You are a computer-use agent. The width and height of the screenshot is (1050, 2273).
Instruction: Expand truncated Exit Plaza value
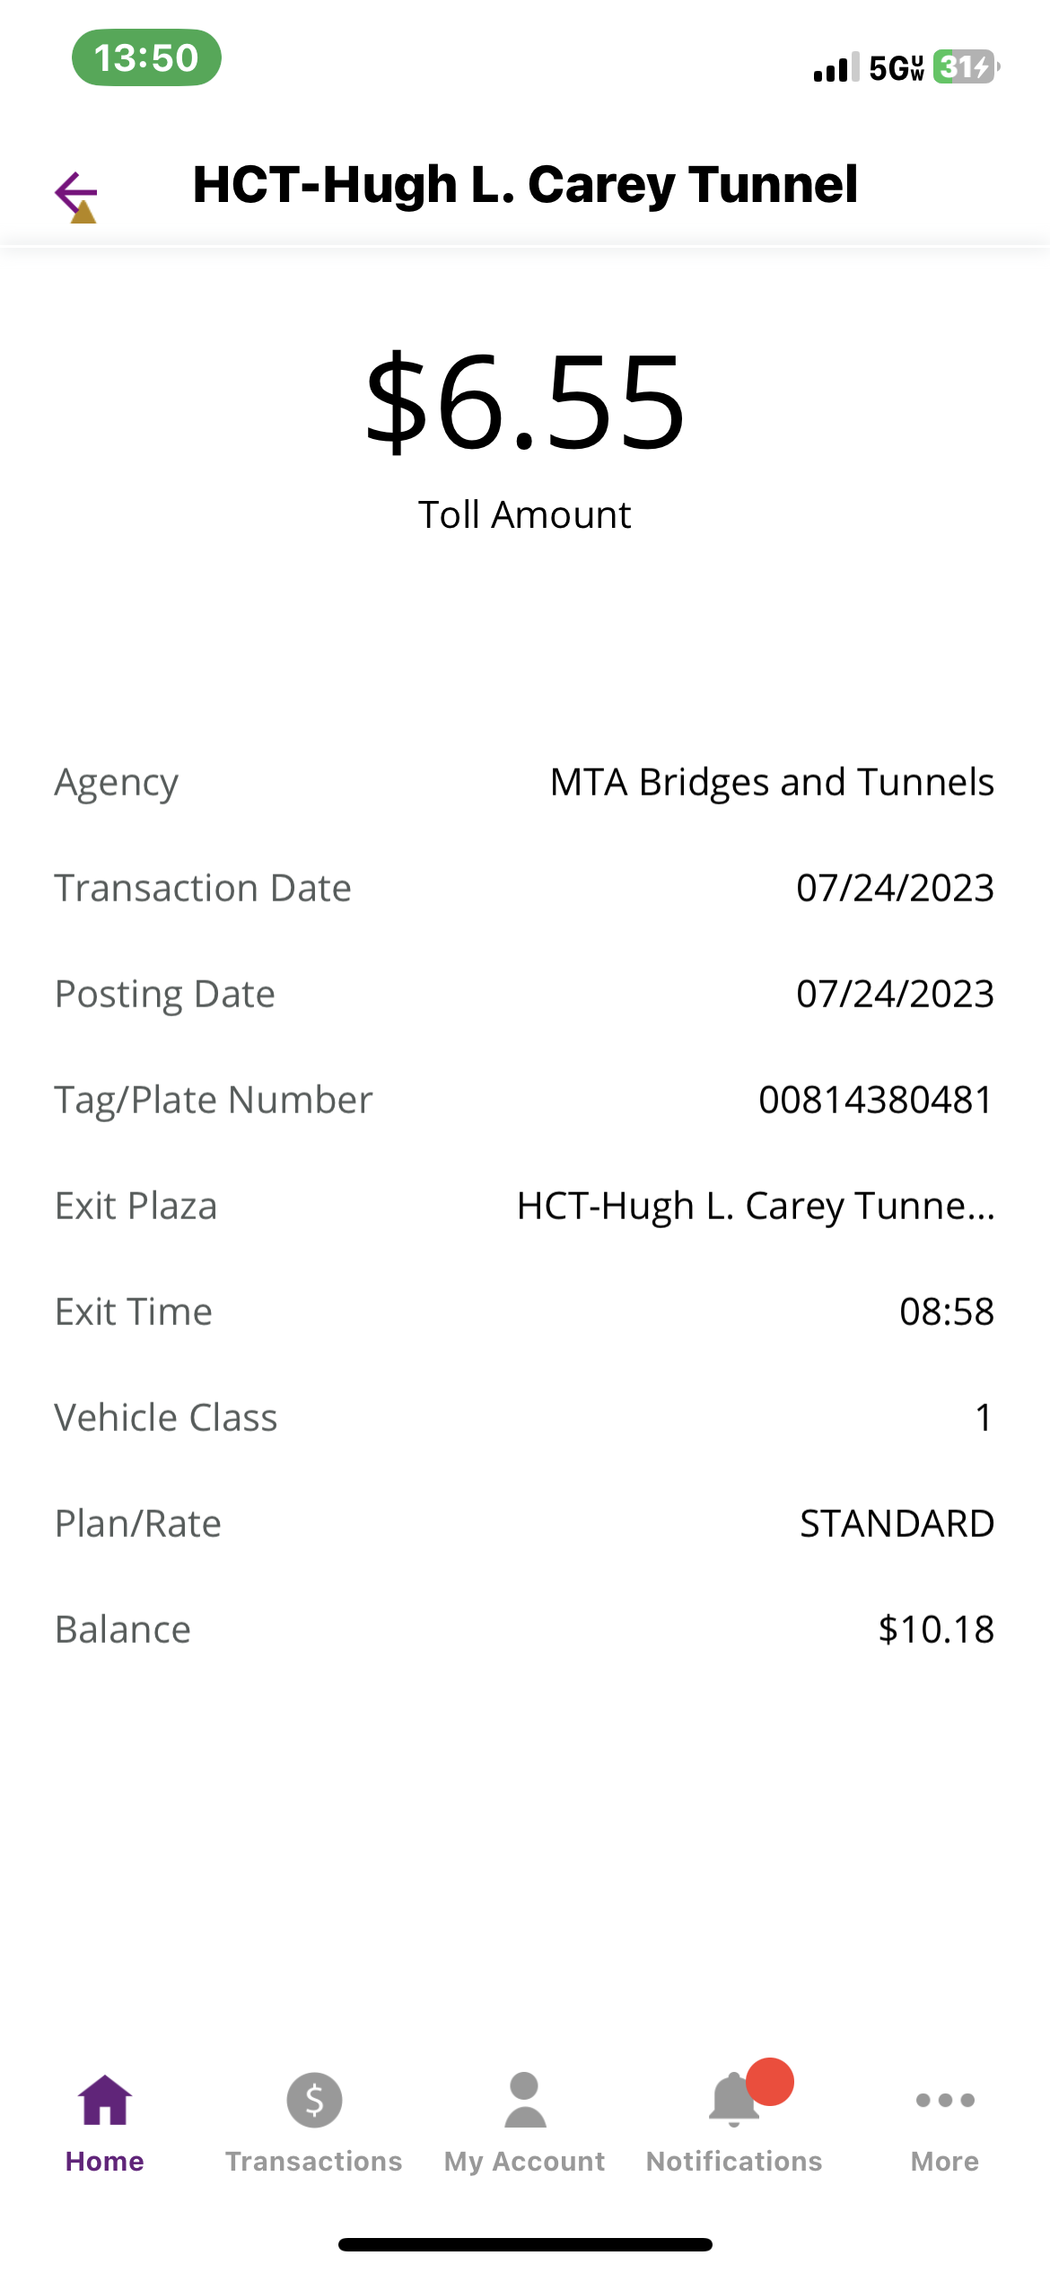click(756, 1206)
